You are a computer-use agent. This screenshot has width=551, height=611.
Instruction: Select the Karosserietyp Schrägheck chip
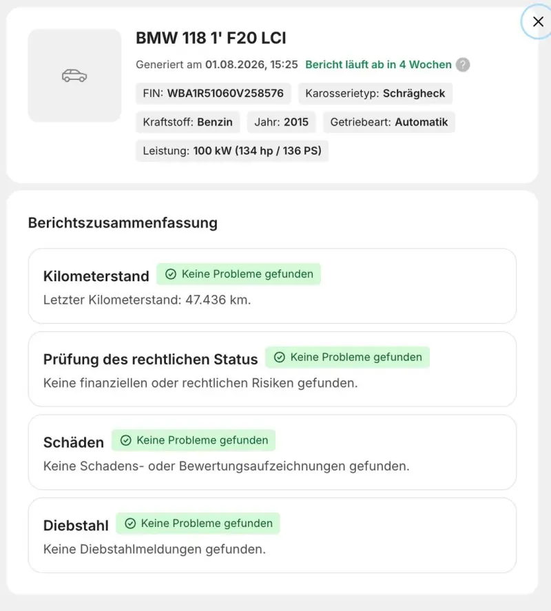[x=375, y=94]
